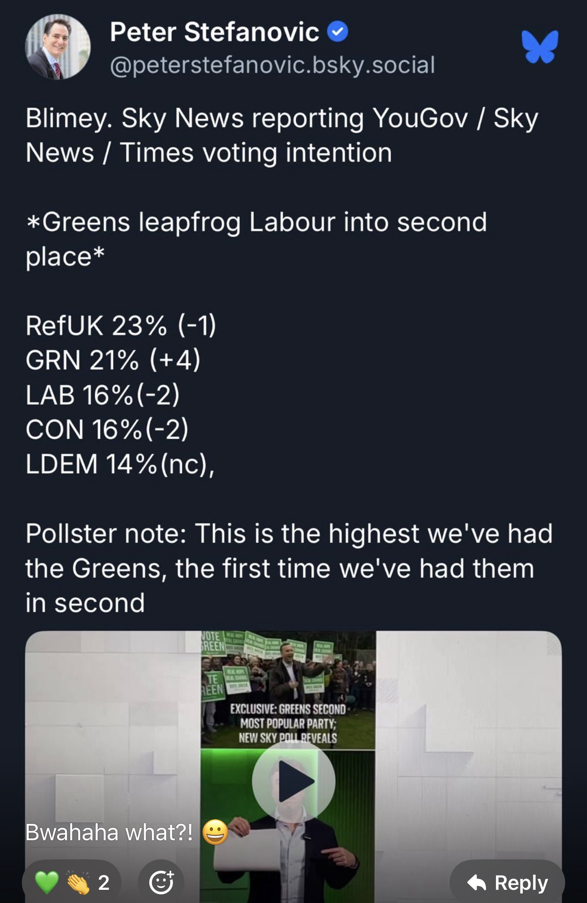The width and height of the screenshot is (587, 903).
Task: Click the blue Bluesky butterfly logo
Action: 540,46
